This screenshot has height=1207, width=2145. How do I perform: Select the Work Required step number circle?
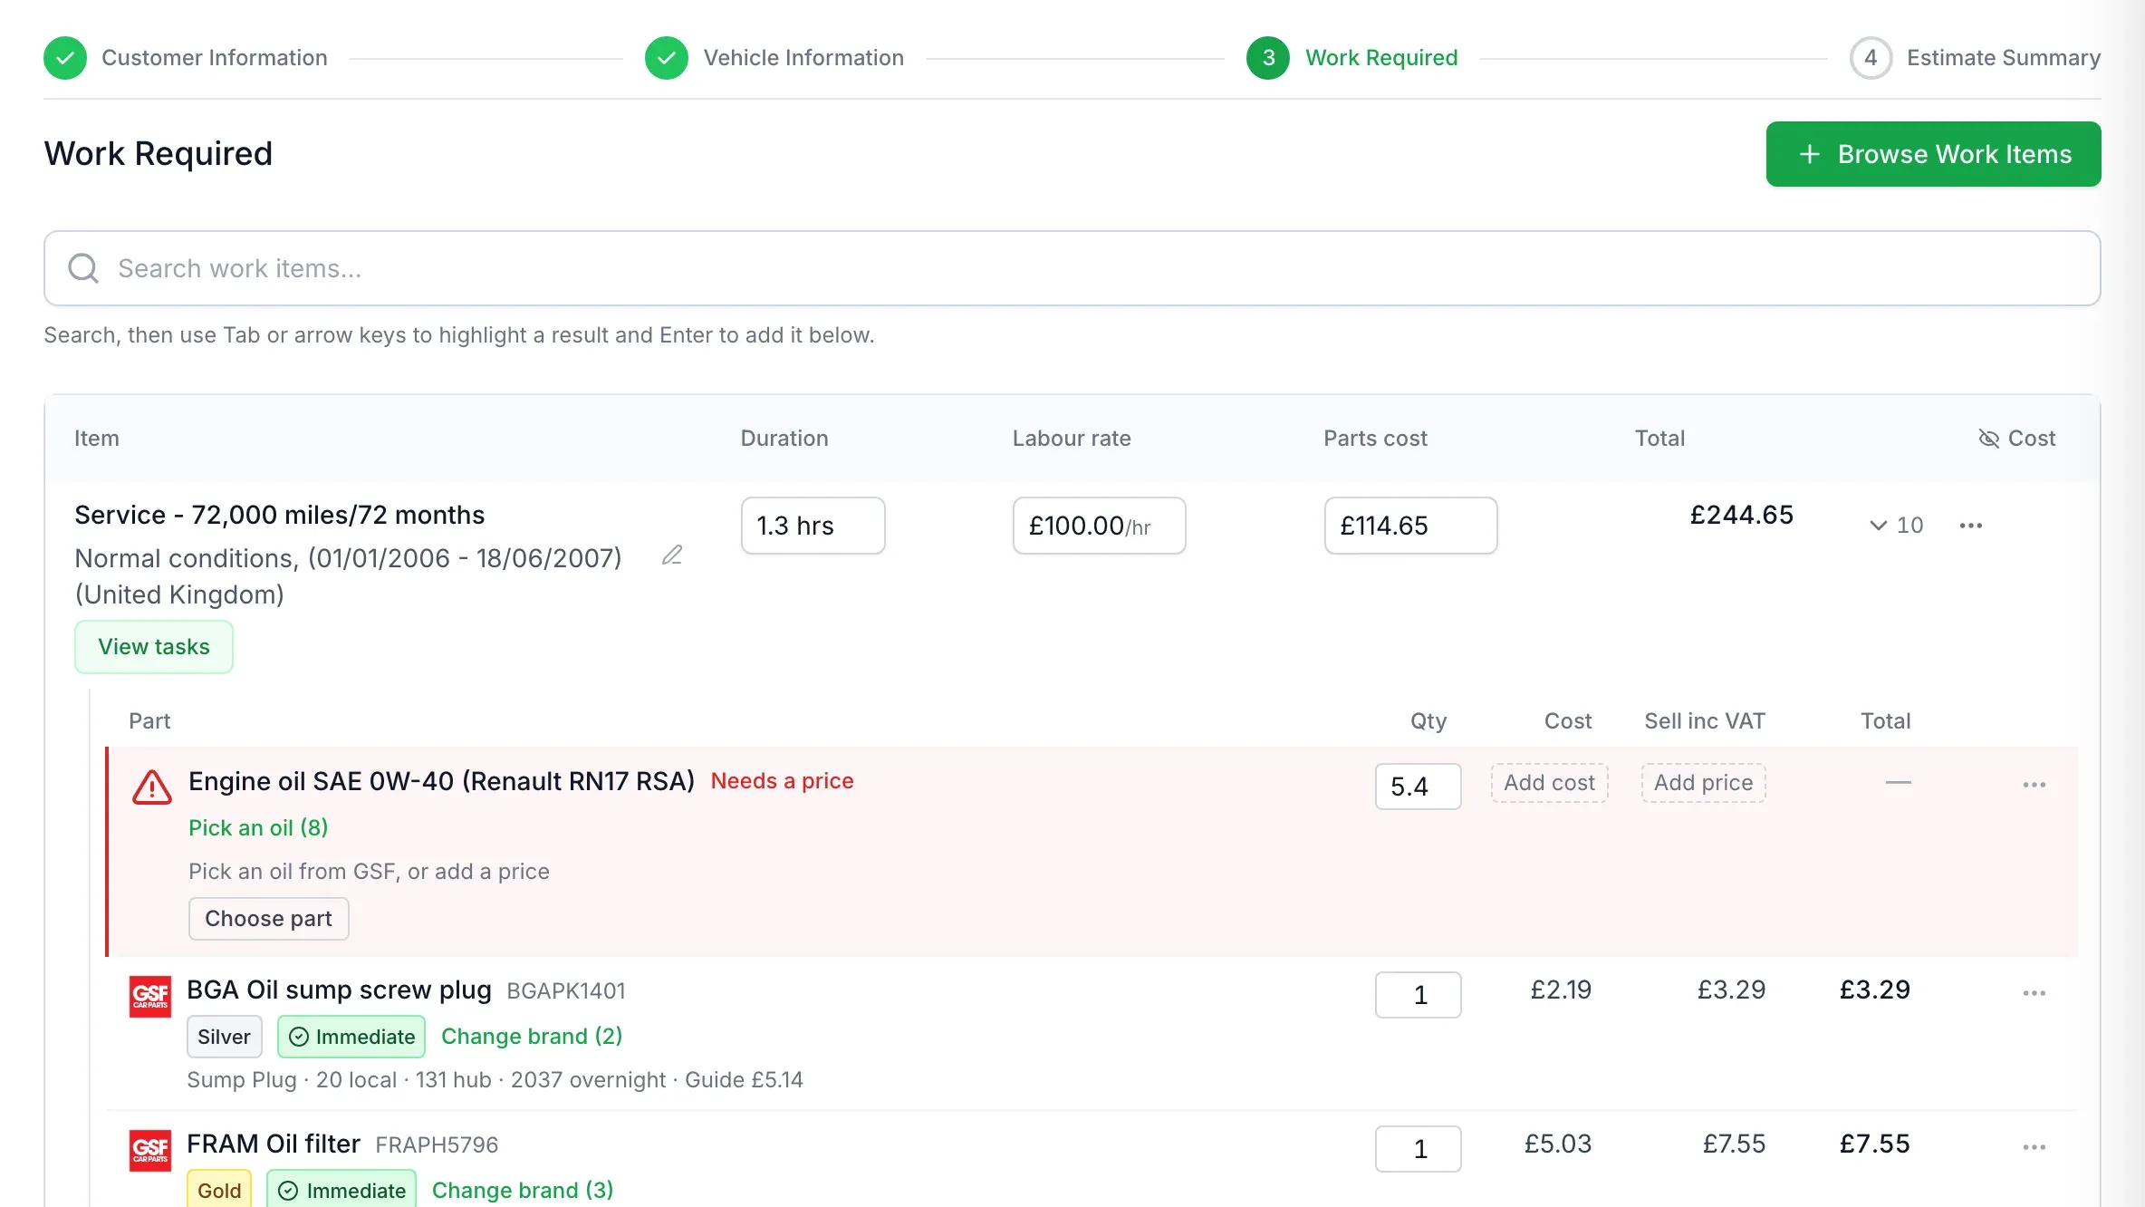1268,58
